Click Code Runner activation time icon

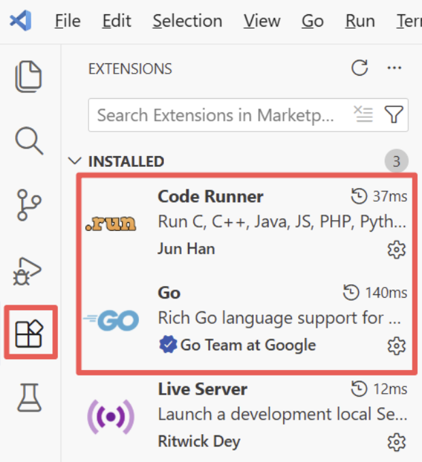(x=359, y=196)
